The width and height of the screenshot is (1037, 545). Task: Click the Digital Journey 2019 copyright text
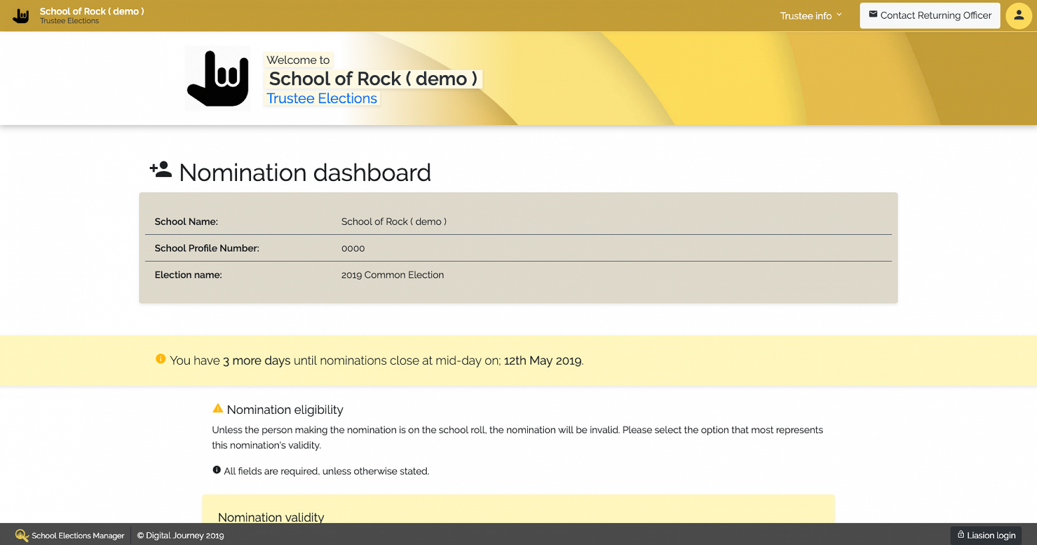(180, 536)
